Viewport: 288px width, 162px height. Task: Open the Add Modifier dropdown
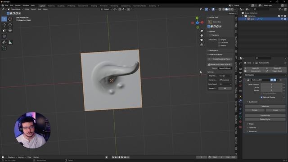tap(265, 75)
